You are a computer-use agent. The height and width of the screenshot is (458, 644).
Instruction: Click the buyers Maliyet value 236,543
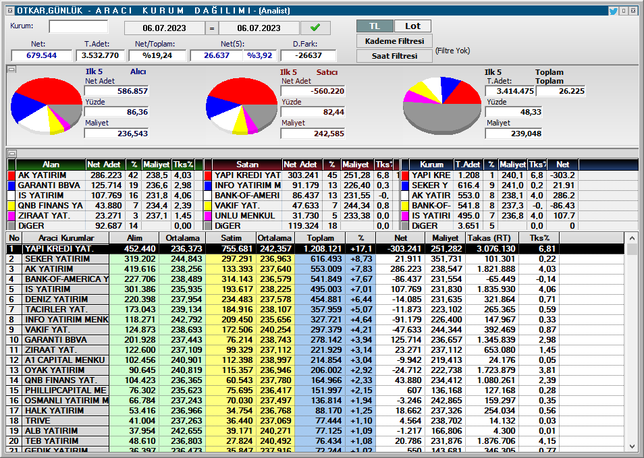(x=116, y=134)
